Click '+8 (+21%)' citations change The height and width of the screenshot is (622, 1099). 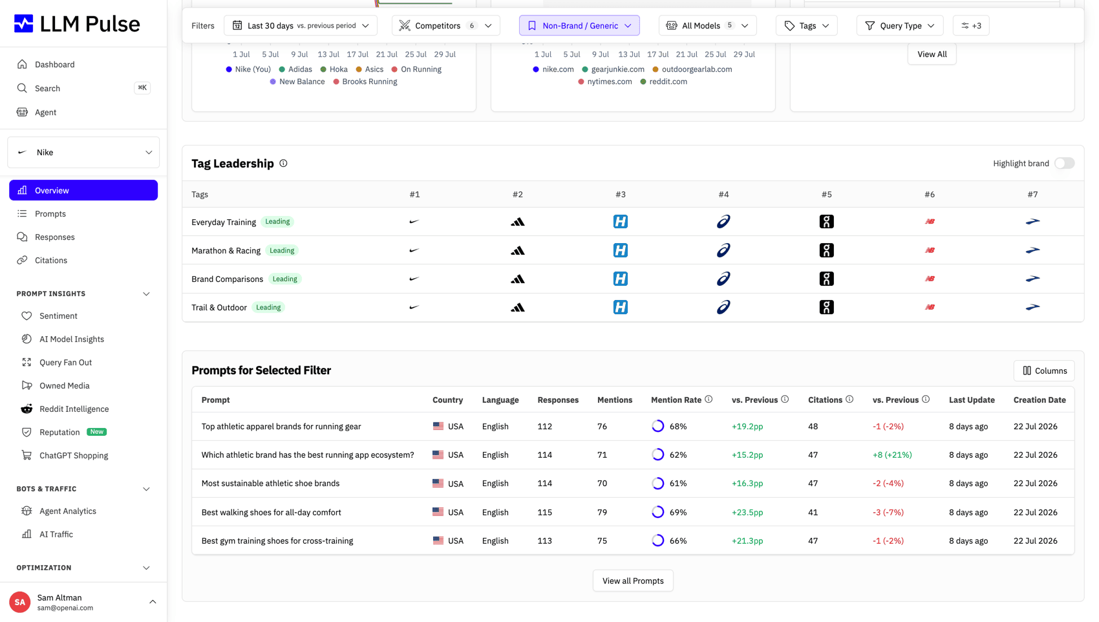coord(892,455)
